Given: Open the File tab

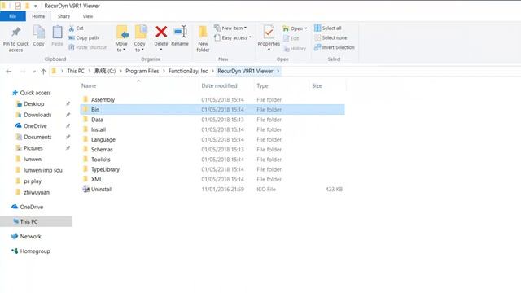Looking at the screenshot, I should (13, 16).
